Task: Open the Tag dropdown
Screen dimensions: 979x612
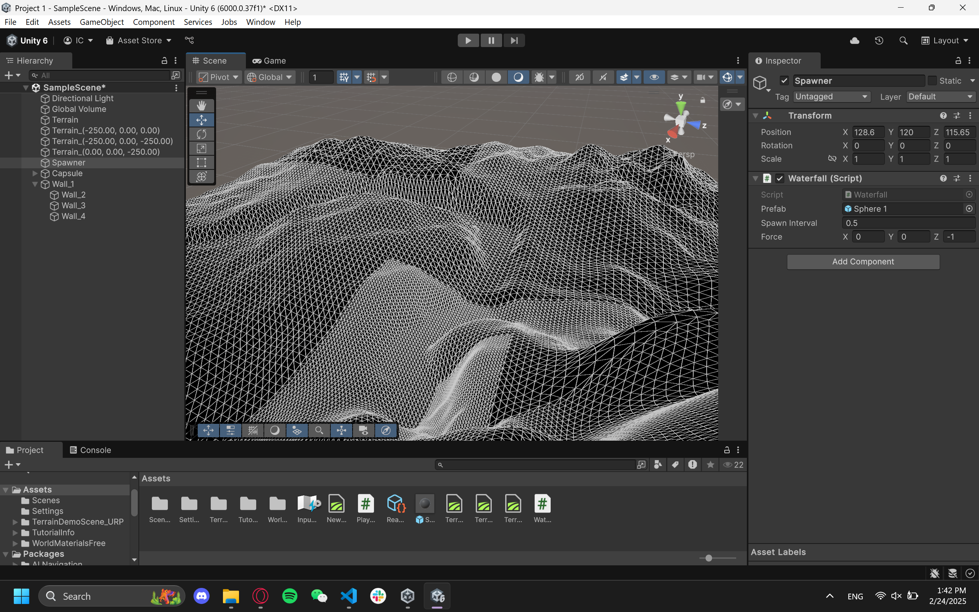Action: click(832, 97)
